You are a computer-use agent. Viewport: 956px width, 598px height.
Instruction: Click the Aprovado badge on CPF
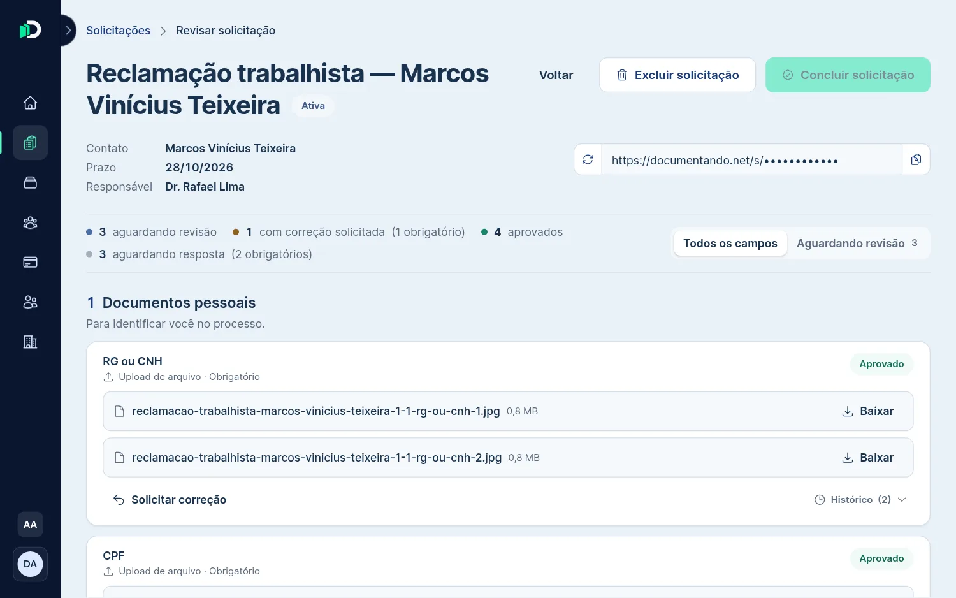tap(881, 558)
